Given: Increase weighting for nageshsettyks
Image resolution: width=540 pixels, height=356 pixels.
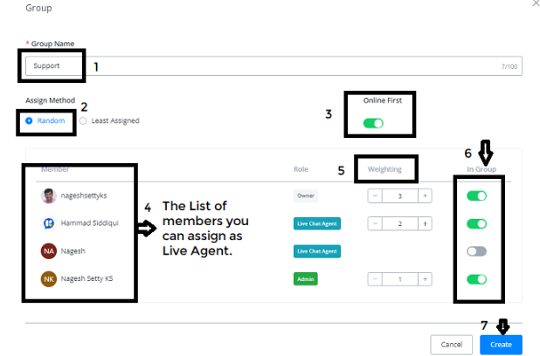Looking at the screenshot, I should click(x=426, y=196).
